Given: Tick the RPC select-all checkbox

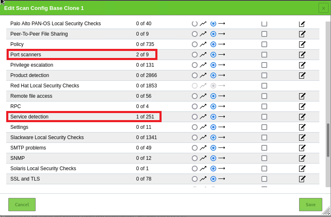Looking at the screenshot, I should pos(264,106).
